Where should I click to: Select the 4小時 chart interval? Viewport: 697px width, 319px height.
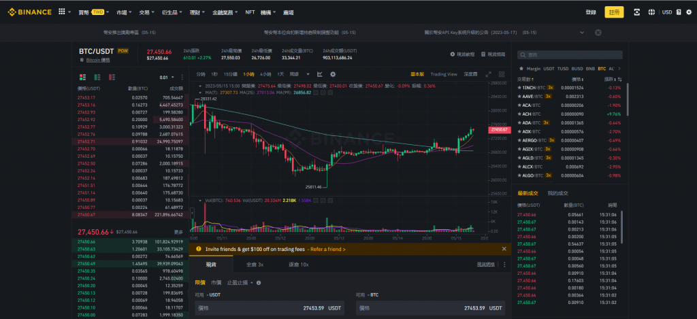[x=266, y=74]
